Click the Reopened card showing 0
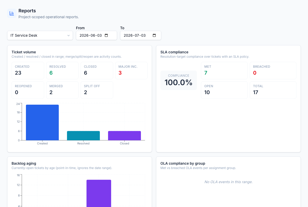The image size is (308, 207). (28, 90)
